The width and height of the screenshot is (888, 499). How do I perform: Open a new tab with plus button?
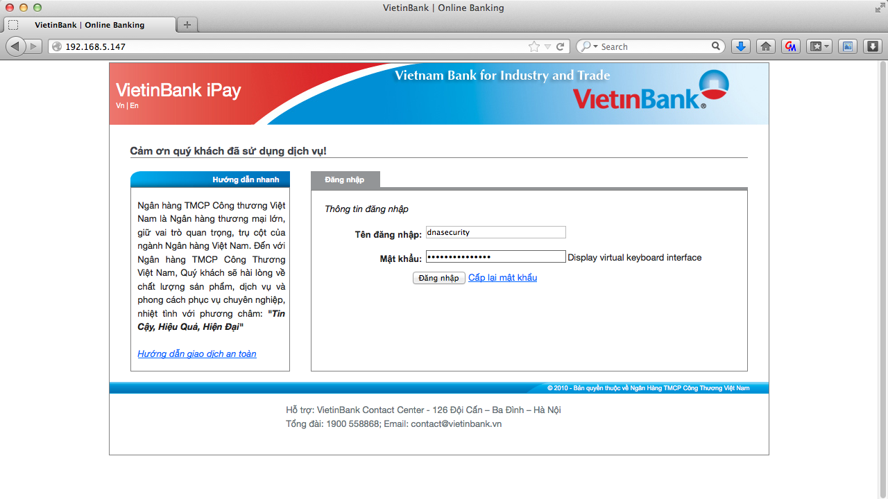point(187,25)
